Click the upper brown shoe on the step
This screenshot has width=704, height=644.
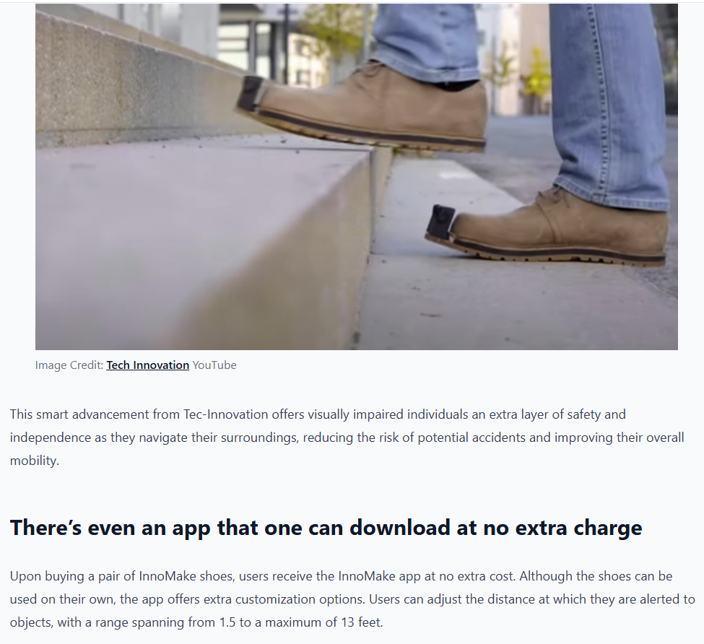click(364, 105)
